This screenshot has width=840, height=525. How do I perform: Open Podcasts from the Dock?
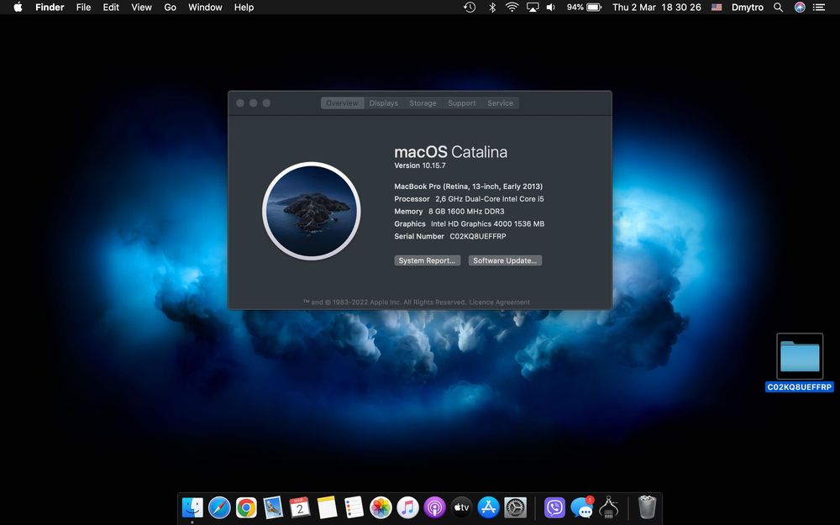434,507
